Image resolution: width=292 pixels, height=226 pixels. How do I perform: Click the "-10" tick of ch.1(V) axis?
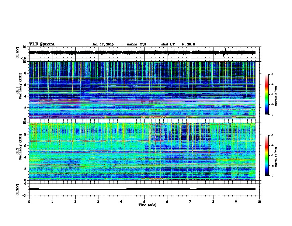pyautogui.click(x=24, y=58)
